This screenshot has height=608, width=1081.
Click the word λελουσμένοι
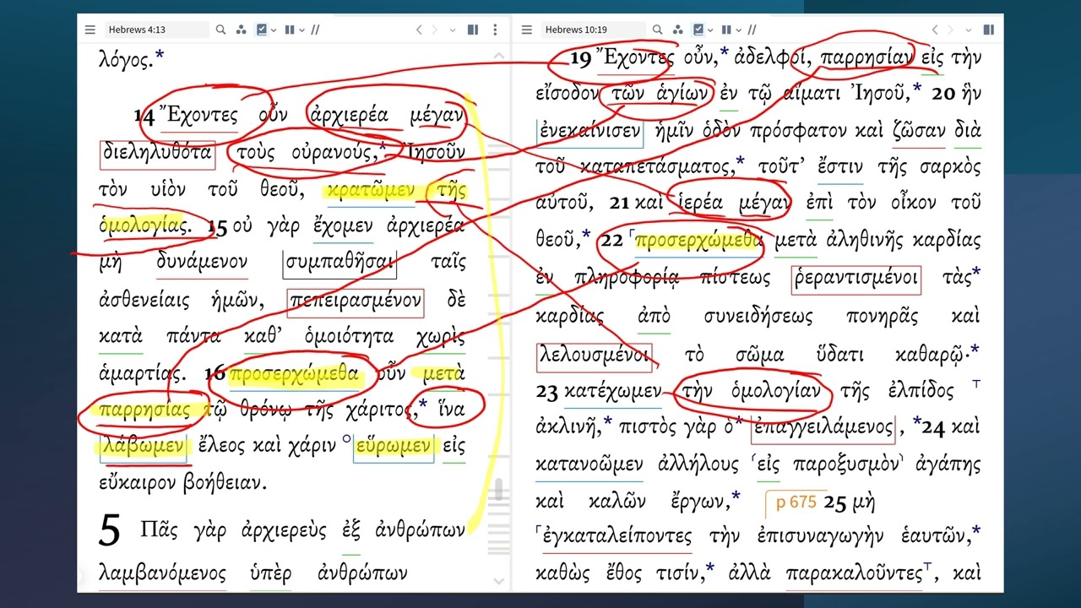[594, 355]
